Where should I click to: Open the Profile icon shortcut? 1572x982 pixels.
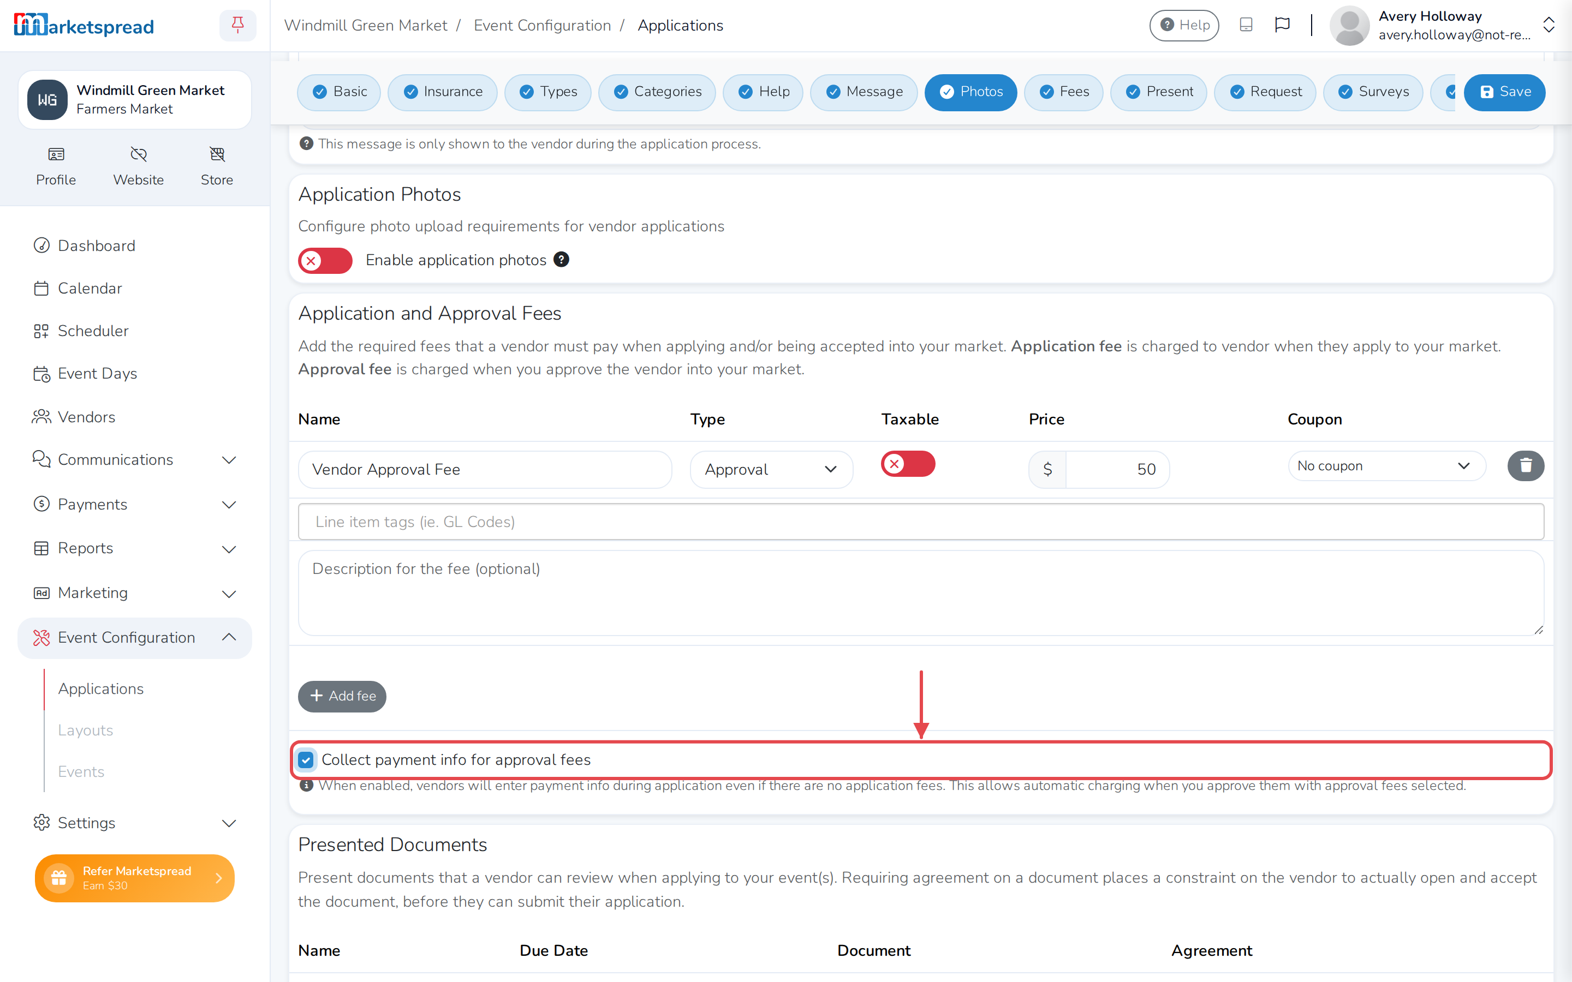tap(56, 166)
